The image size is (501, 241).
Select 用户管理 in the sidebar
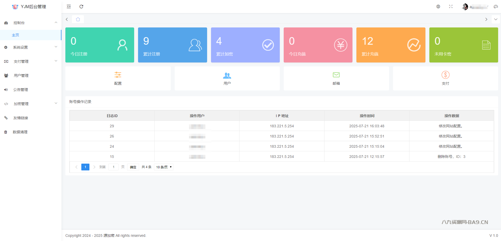pyautogui.click(x=21, y=76)
